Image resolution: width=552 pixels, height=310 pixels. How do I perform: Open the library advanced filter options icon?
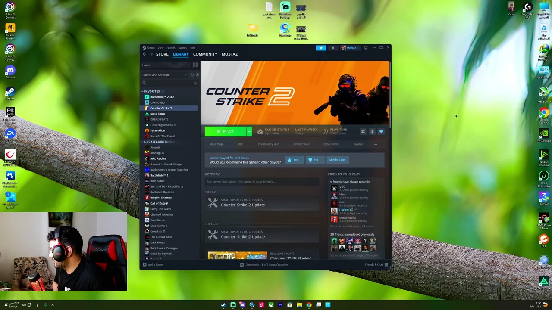tap(195, 83)
